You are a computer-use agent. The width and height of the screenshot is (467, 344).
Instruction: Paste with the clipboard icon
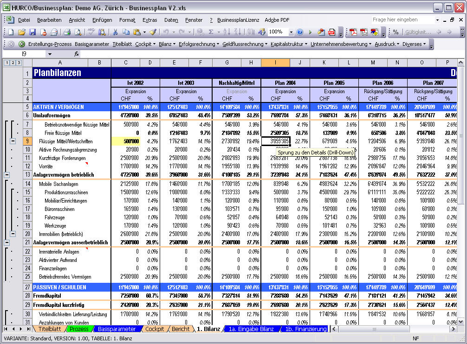point(136,32)
